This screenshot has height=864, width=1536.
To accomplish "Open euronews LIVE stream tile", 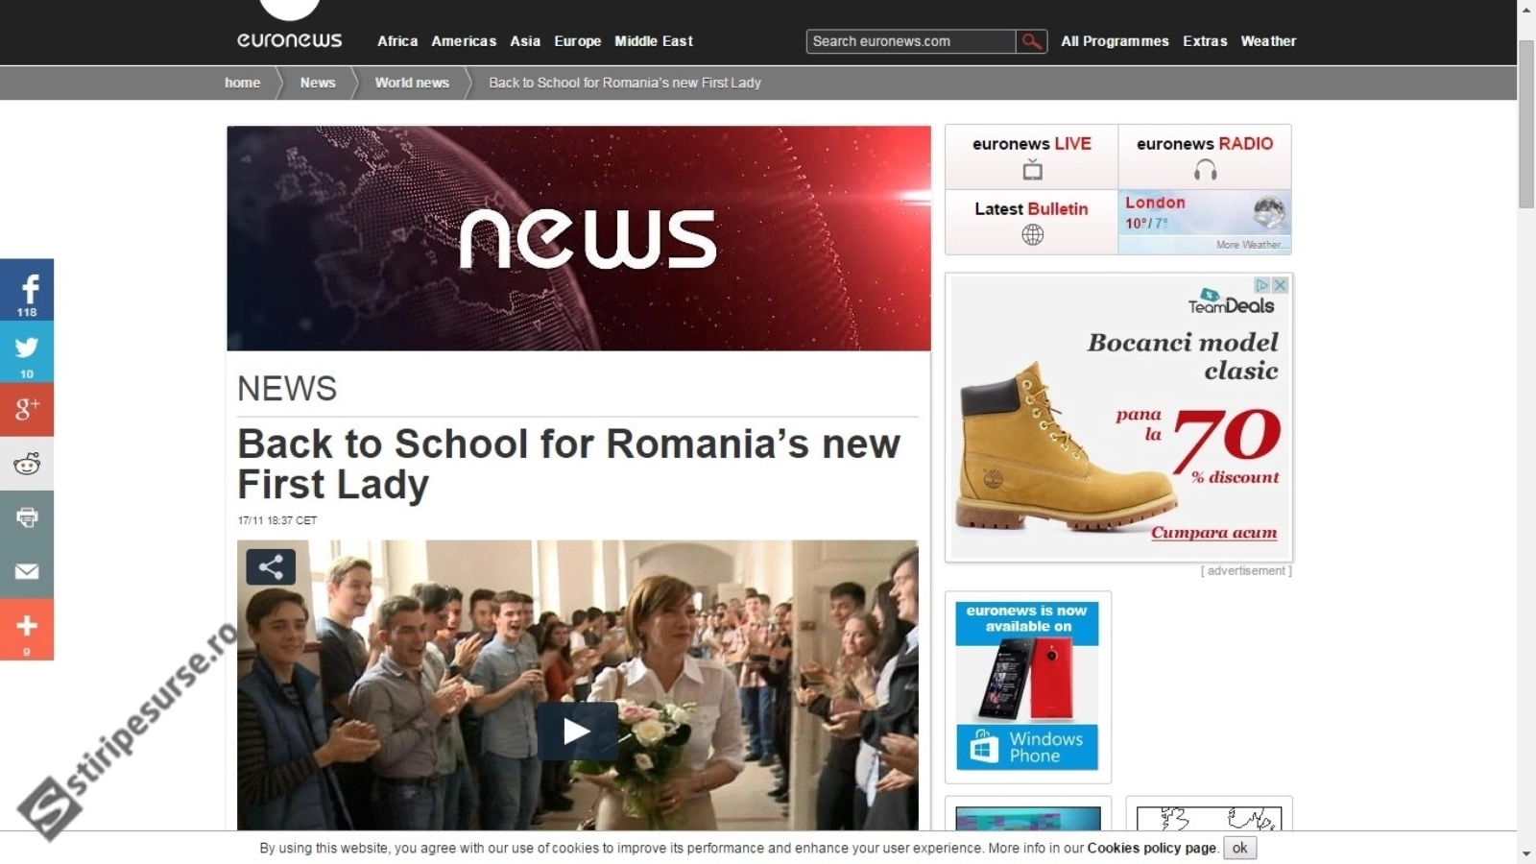I will click(x=1032, y=156).
